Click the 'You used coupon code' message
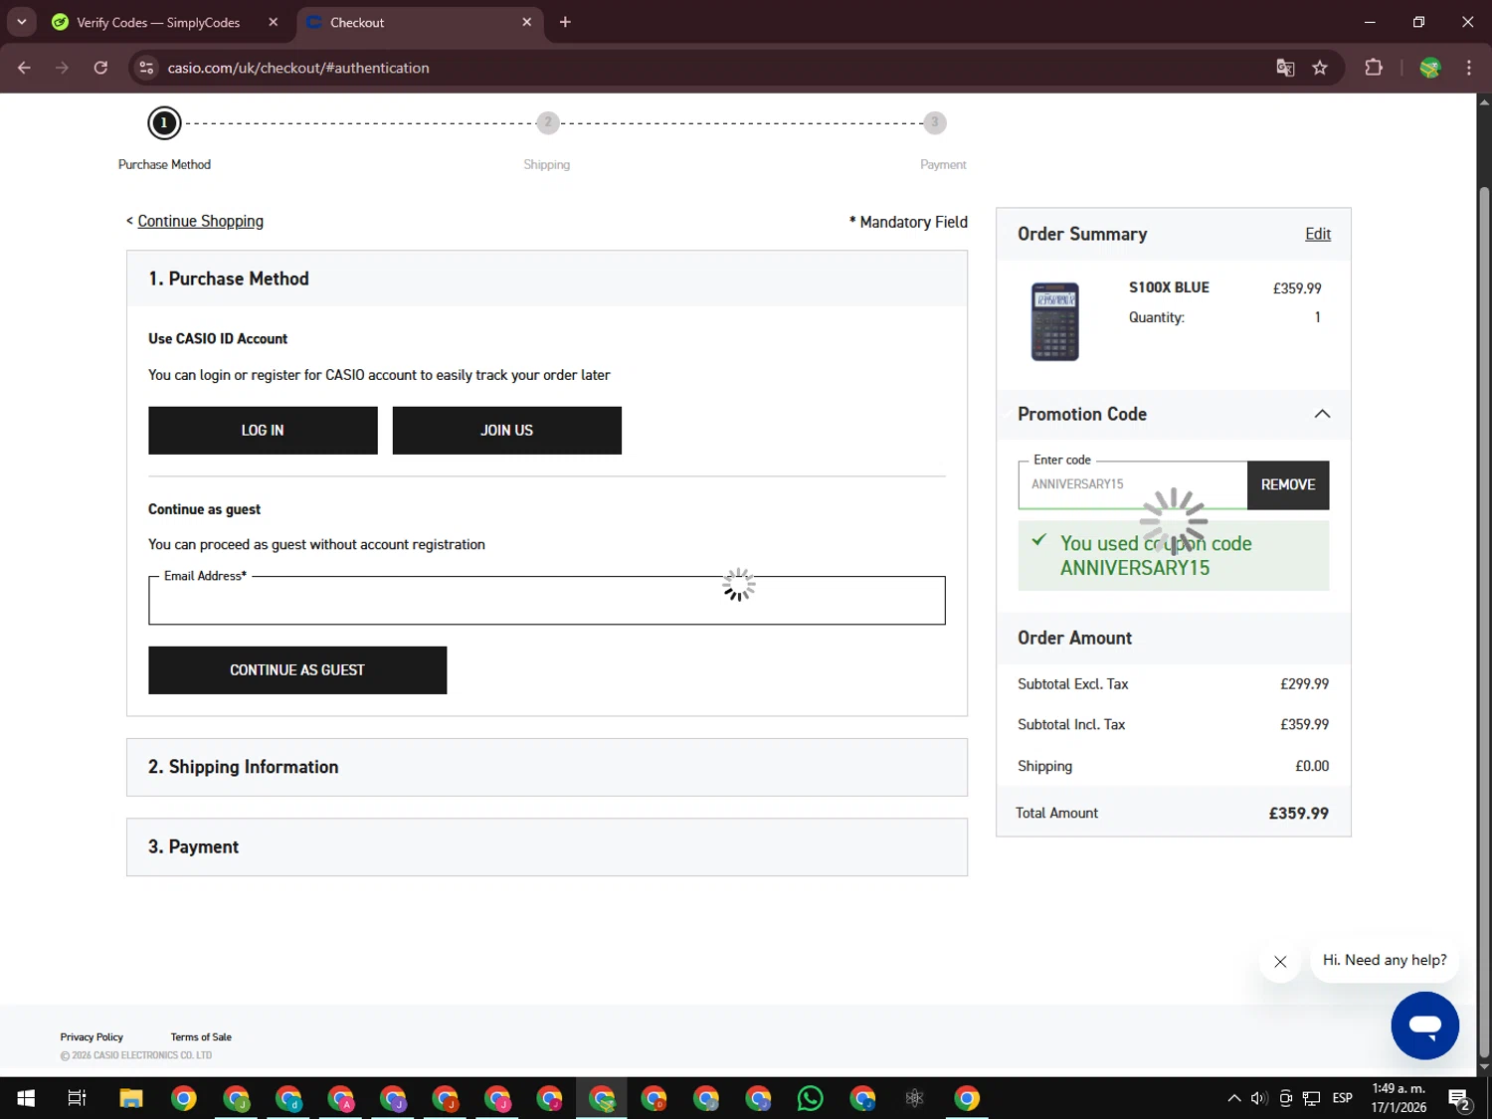The width and height of the screenshot is (1492, 1119). point(1174,556)
